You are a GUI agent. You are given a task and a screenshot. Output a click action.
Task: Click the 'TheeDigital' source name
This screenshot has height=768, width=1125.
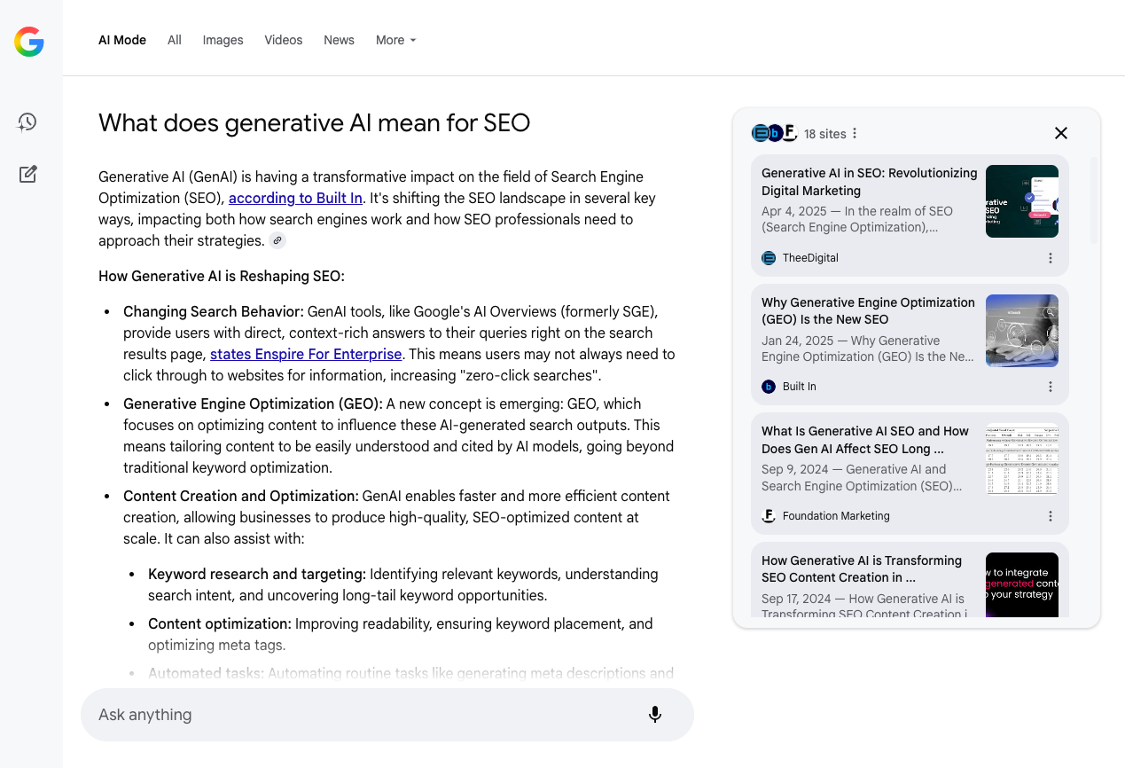(x=810, y=258)
